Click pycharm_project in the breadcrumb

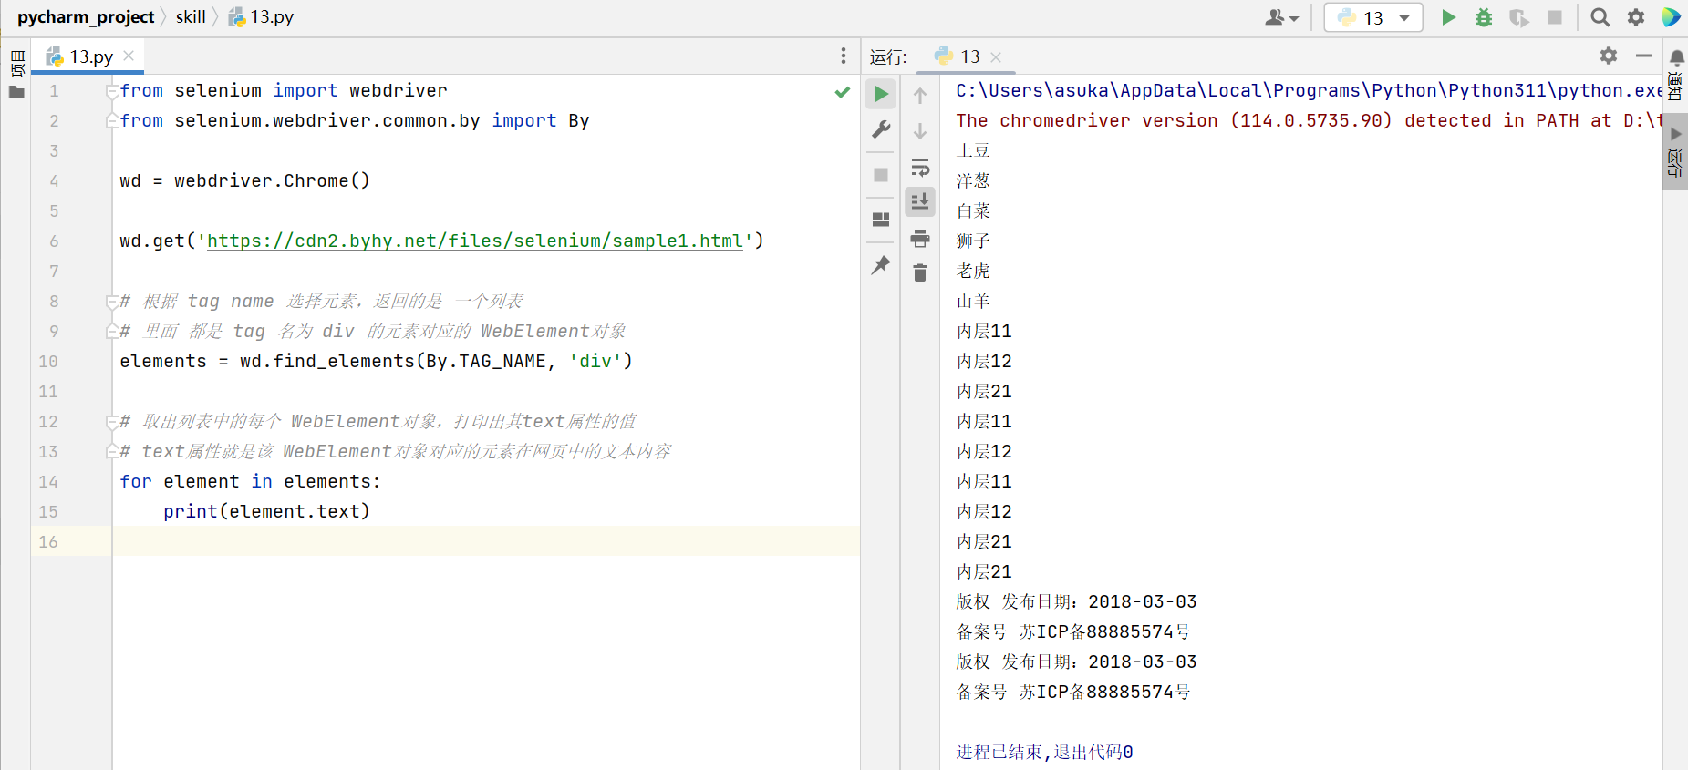[x=86, y=17]
